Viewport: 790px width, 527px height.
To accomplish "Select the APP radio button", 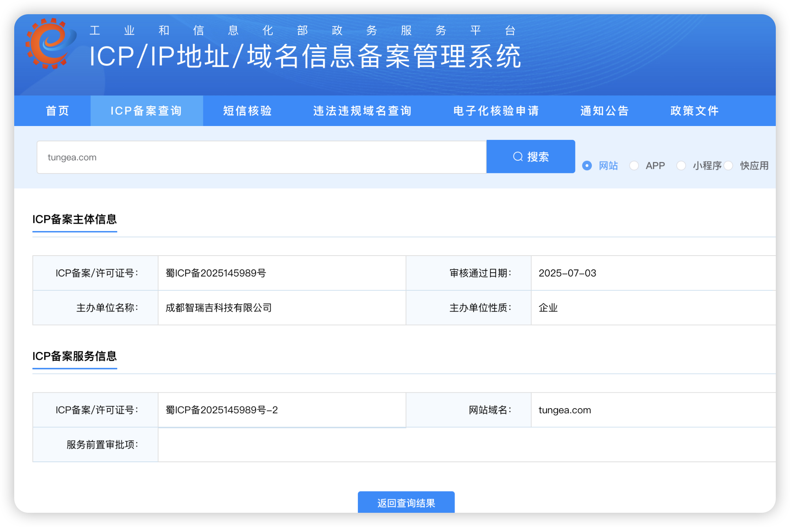I will 634,166.
